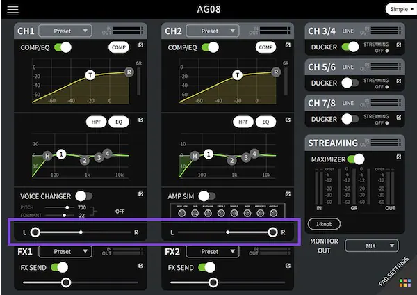The width and height of the screenshot is (417, 295).
Task: Disable the Streaming Maximizer toggle
Action: tap(355, 159)
